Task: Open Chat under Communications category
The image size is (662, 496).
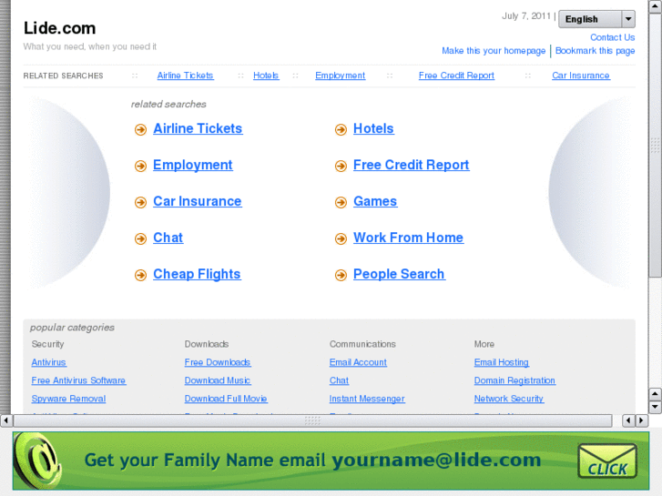Action: point(339,380)
